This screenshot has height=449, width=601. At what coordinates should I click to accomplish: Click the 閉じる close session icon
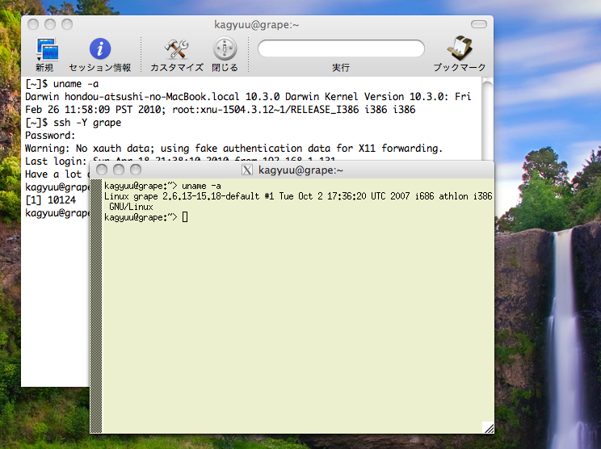(225, 49)
